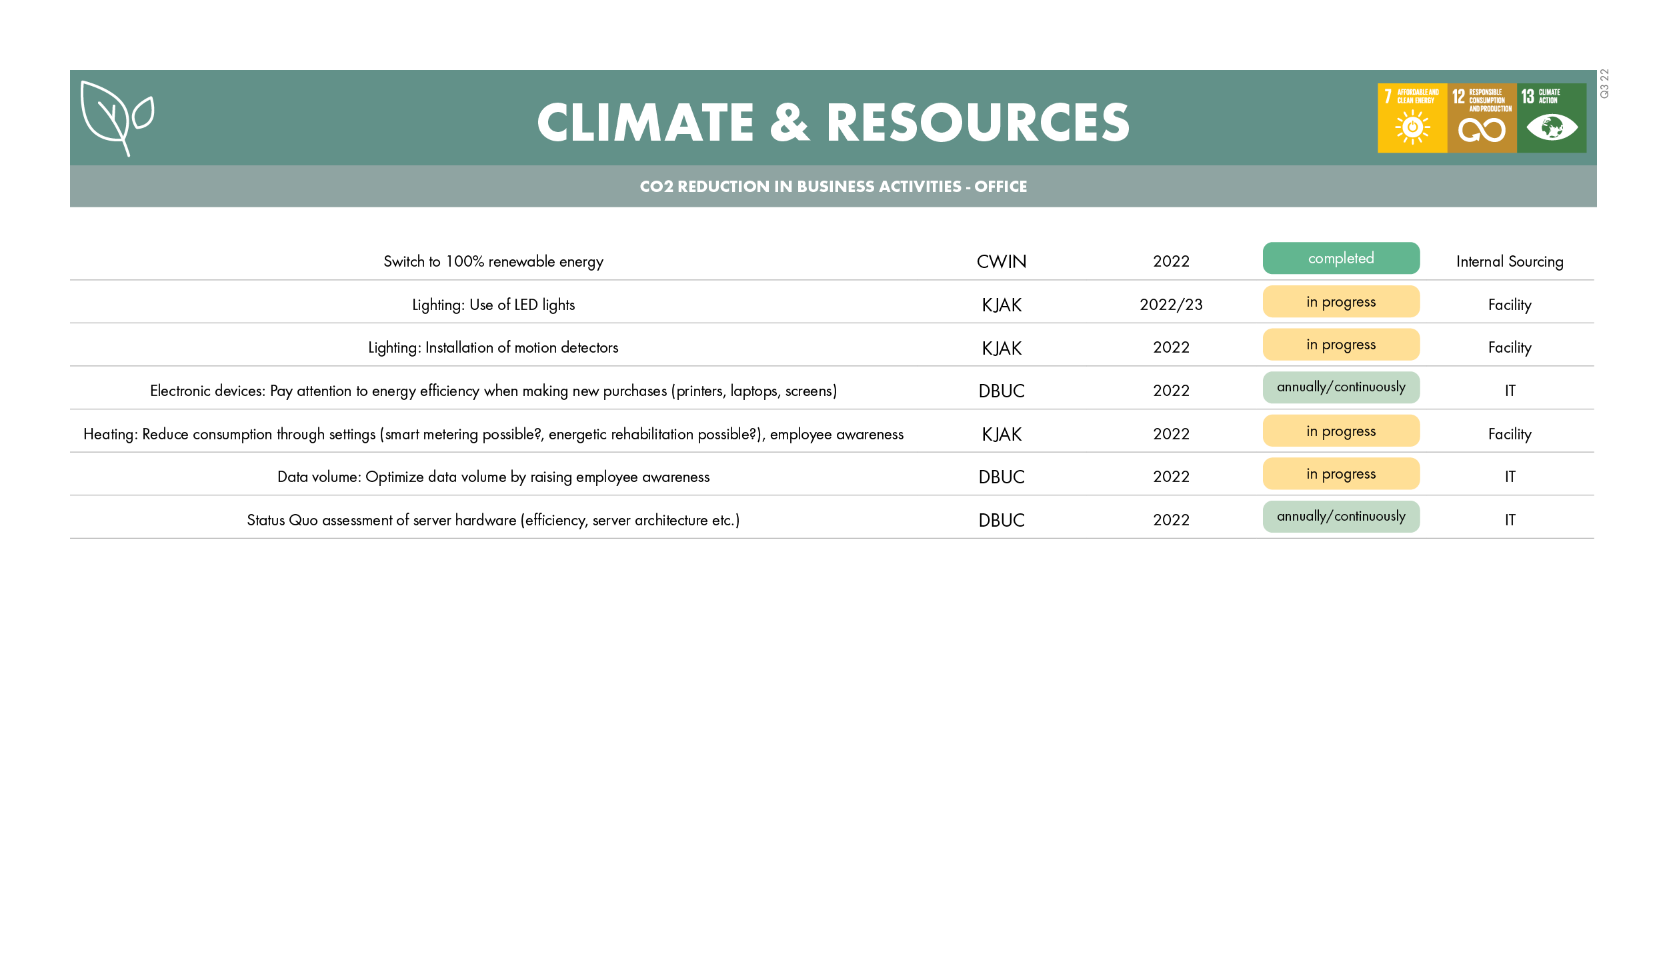This screenshot has width=1667, height=972.
Task: Click 'annually/continuously' badge for server hardware
Action: click(x=1340, y=517)
